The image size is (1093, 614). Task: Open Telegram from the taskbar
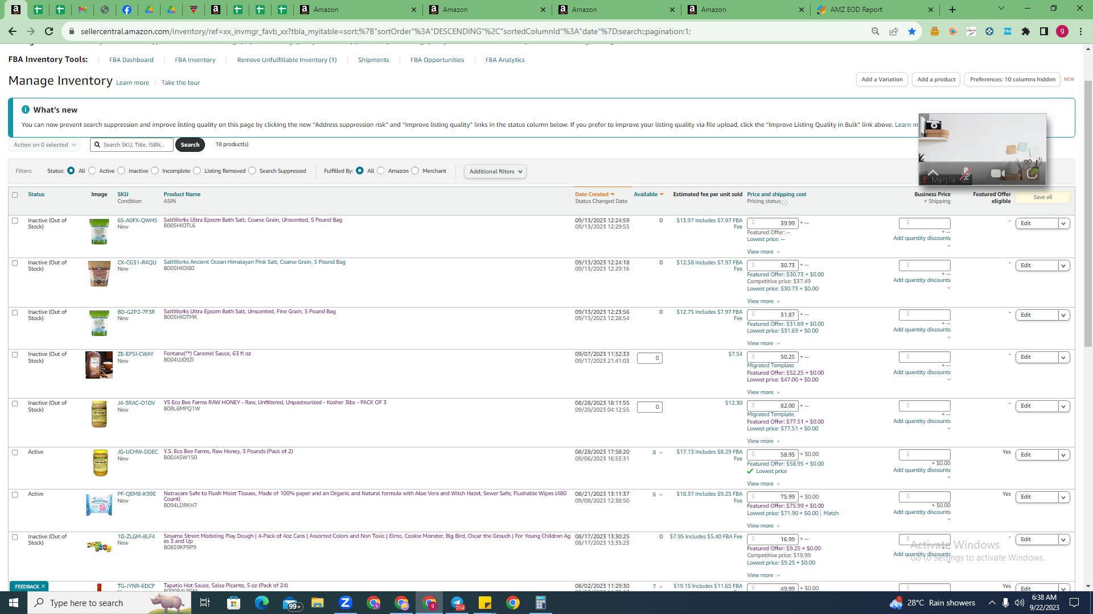457,603
